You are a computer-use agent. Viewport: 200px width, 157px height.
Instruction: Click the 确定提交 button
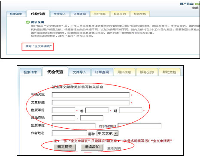[65, 147]
